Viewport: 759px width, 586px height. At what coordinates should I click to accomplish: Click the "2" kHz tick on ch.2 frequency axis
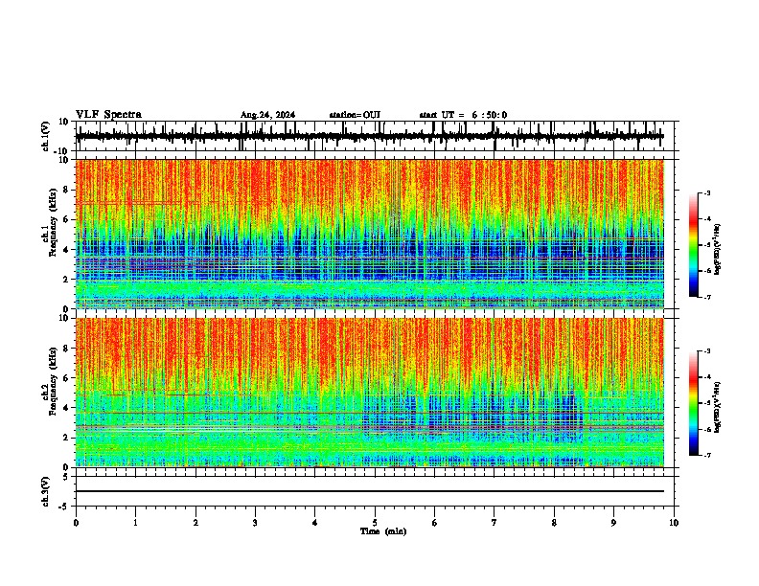point(67,438)
